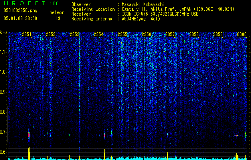Click the 2357 time marker

point(170,34)
